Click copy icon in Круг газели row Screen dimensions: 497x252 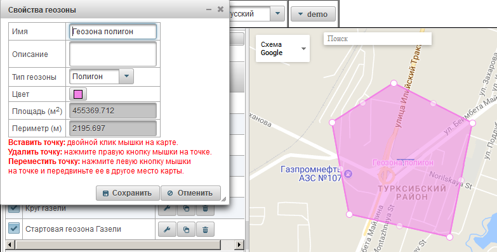tap(186, 210)
